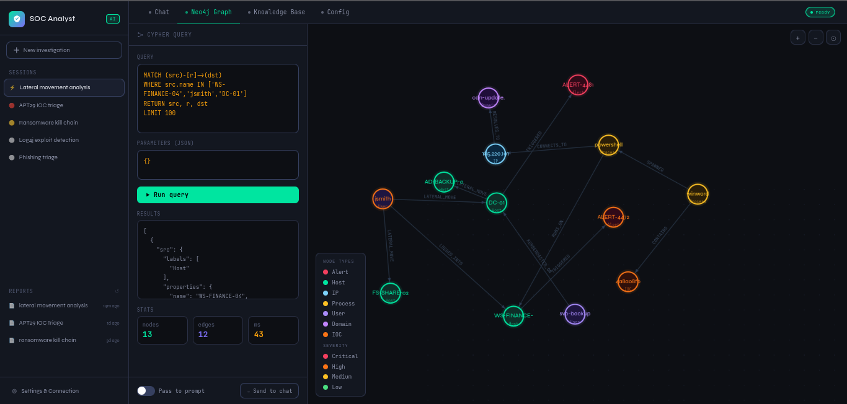Refresh the Reports list with the reload icon
847x404 pixels.
[x=117, y=291]
